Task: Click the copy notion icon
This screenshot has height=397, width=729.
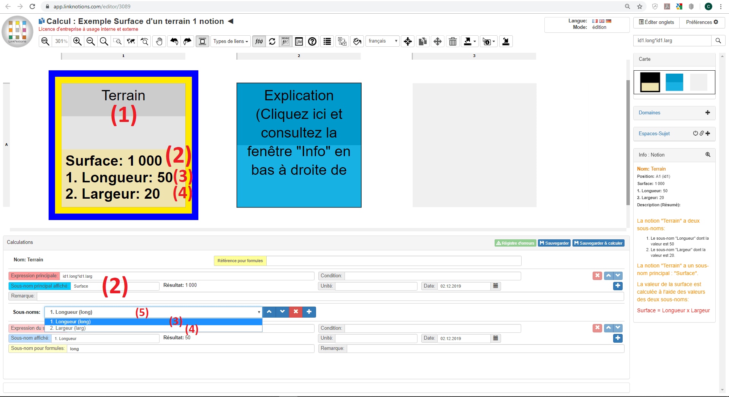Action: pos(423,41)
